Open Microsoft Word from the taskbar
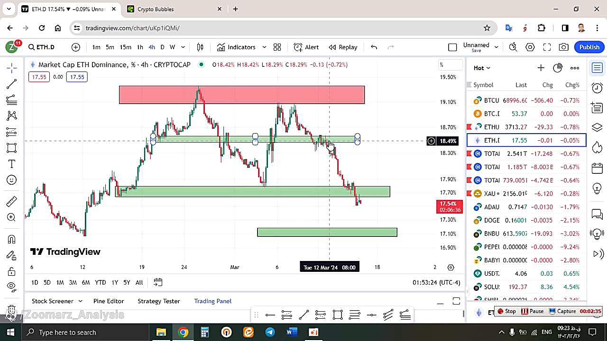Screen dimensions: 607x341 [291, 332]
